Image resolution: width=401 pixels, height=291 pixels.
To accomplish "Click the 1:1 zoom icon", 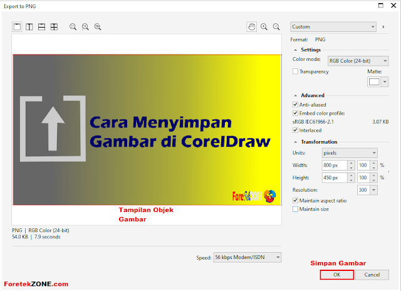I will [85, 27].
